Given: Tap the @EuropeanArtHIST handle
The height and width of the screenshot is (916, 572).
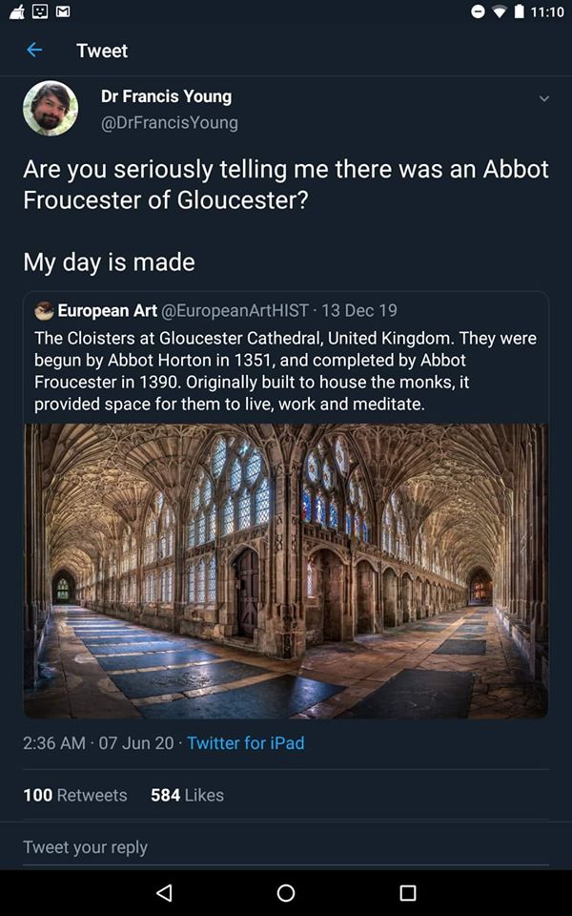Looking at the screenshot, I should pyautogui.click(x=235, y=310).
